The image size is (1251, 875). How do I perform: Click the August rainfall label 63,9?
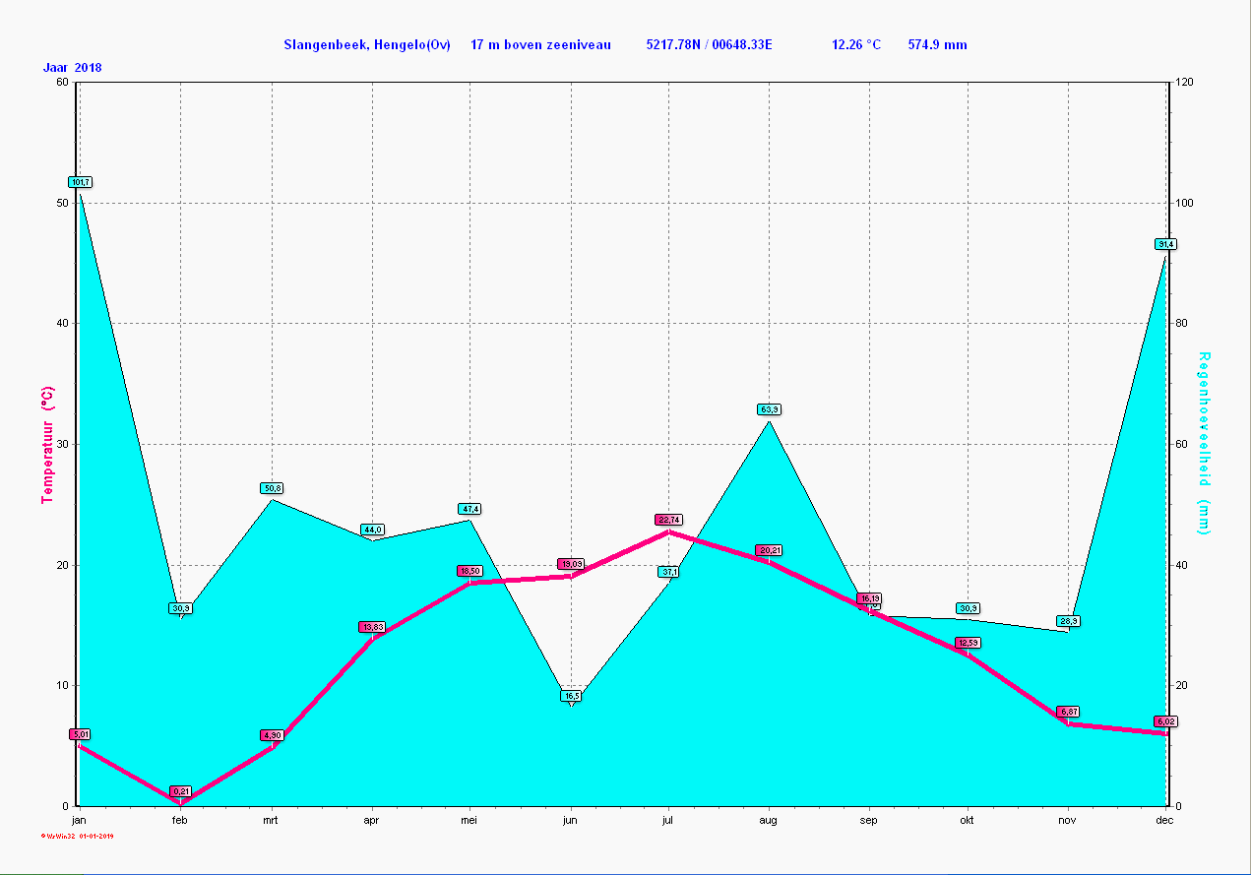click(769, 408)
